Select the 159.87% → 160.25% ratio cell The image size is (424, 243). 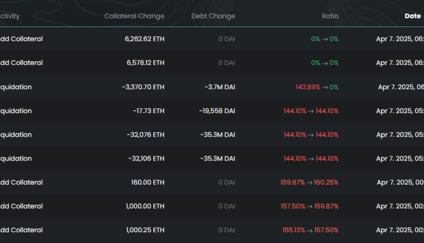pos(309,183)
